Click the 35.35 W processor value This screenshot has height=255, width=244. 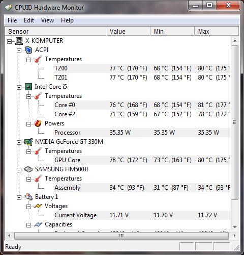tap(120, 133)
